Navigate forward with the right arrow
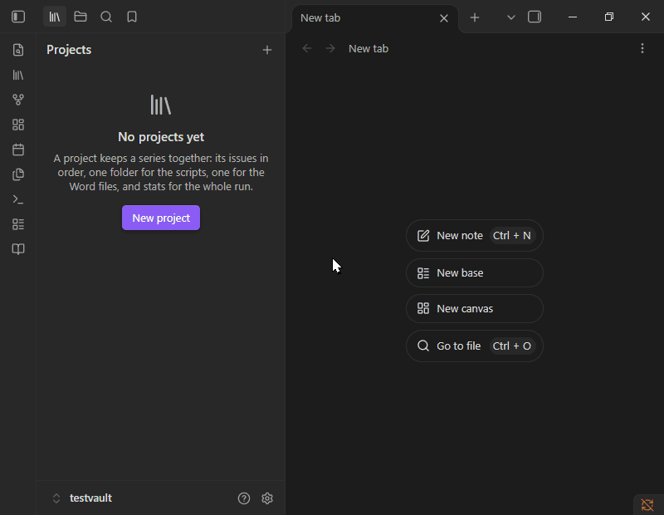664x515 pixels. click(330, 49)
